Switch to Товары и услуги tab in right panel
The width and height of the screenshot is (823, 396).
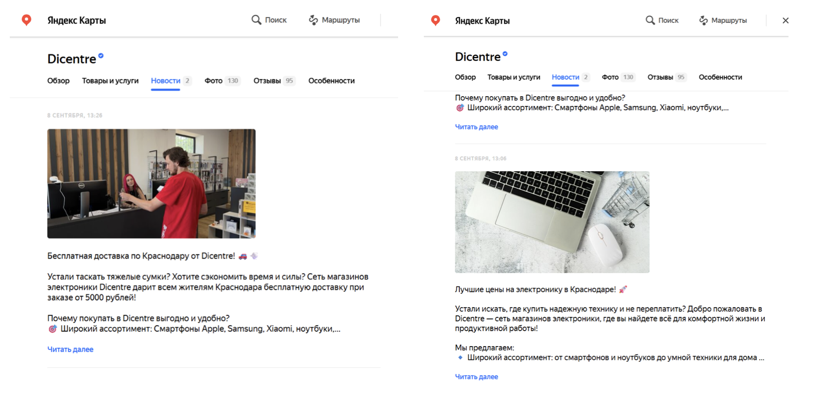point(513,77)
